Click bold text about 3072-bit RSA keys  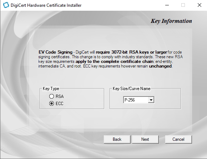131,52
